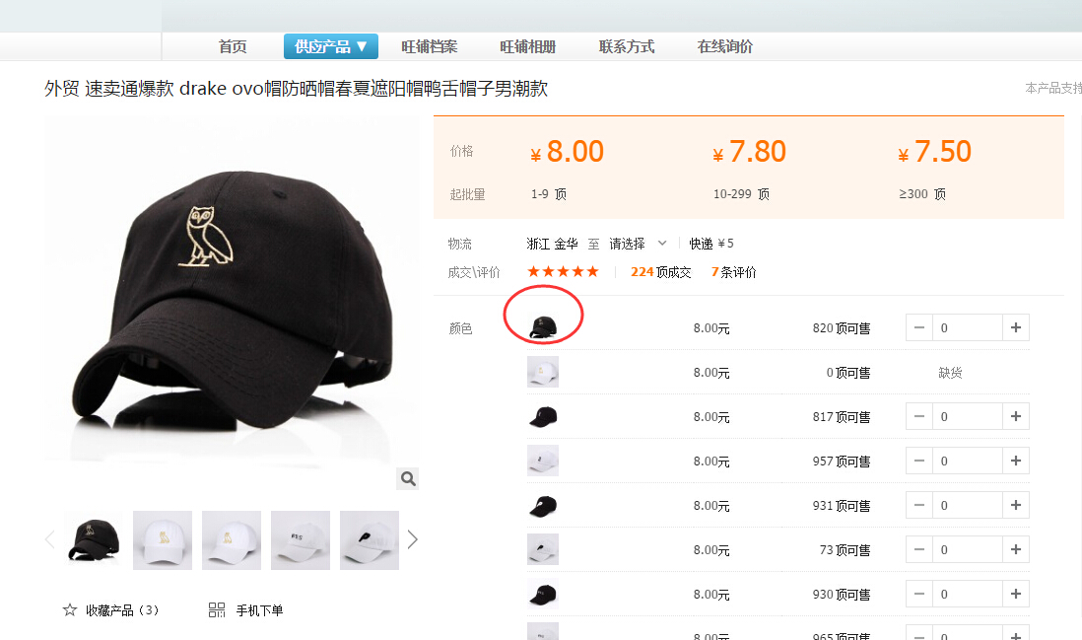Choose white cap color in 957 row
1082x640 pixels.
pos(543,461)
